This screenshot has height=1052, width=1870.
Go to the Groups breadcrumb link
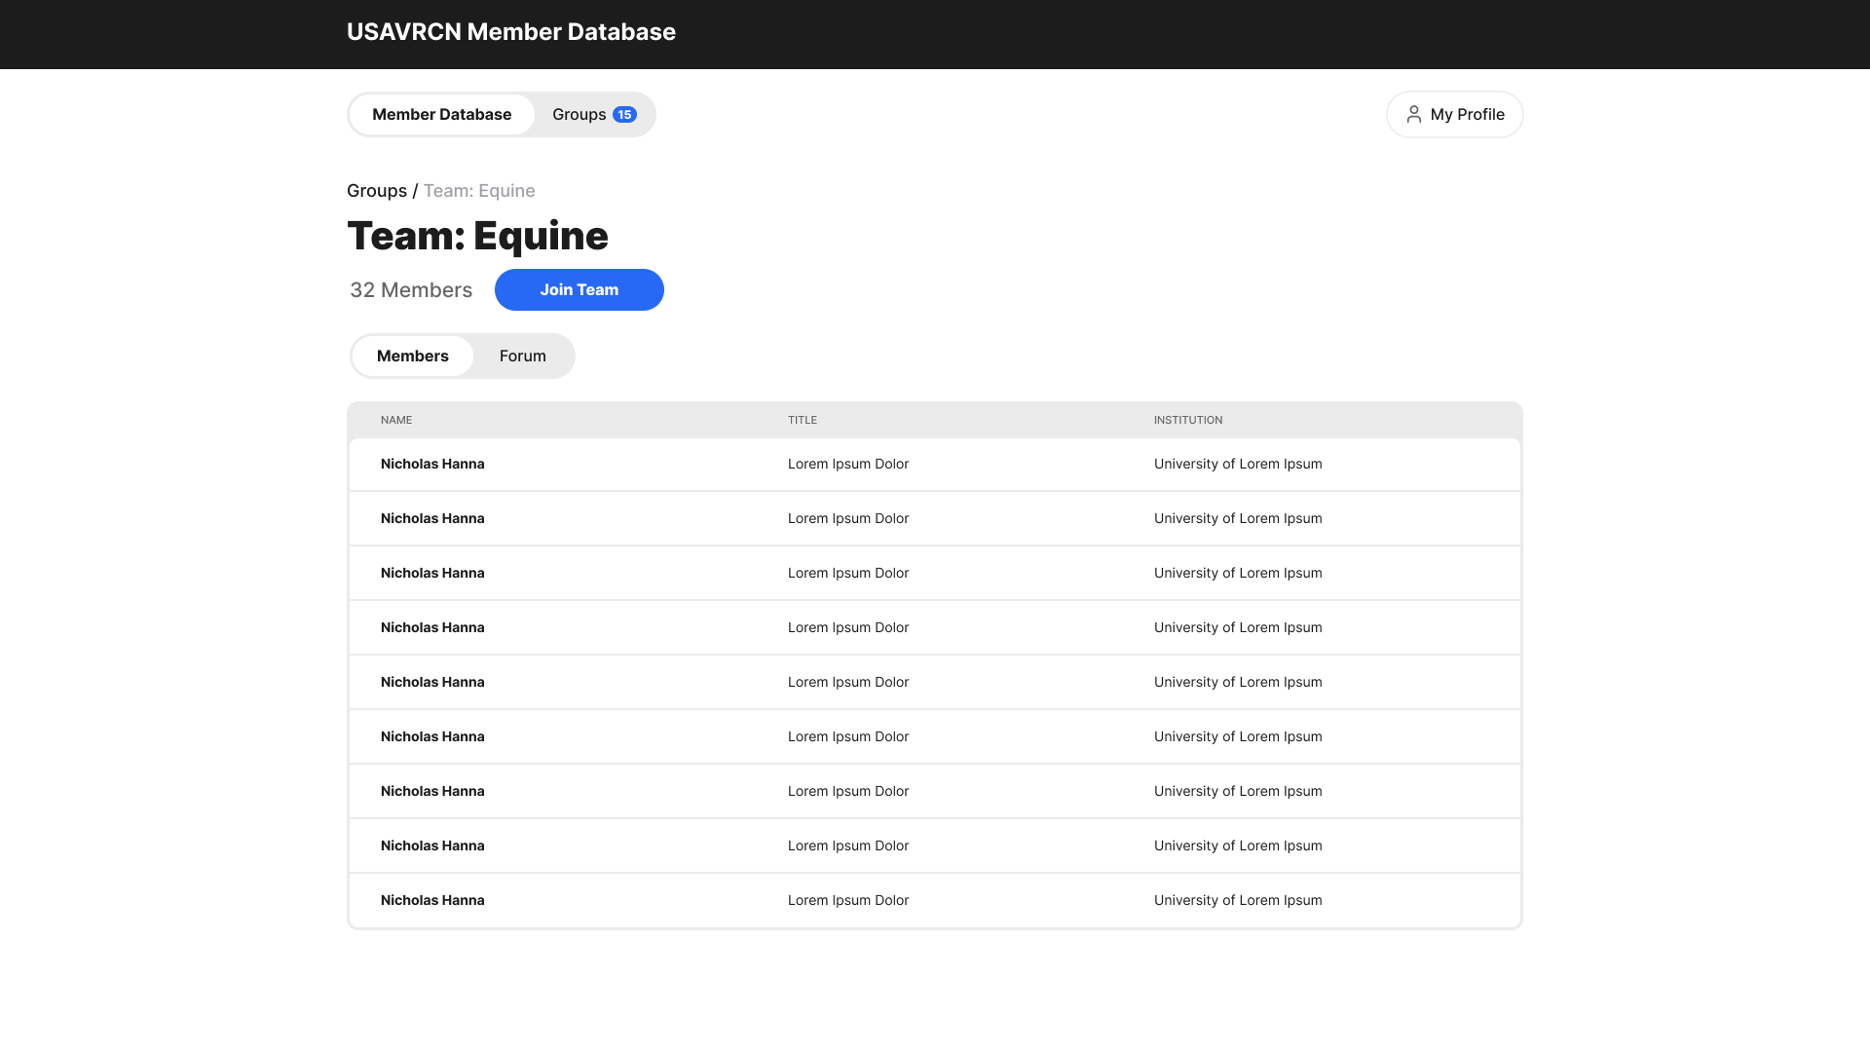pos(376,191)
